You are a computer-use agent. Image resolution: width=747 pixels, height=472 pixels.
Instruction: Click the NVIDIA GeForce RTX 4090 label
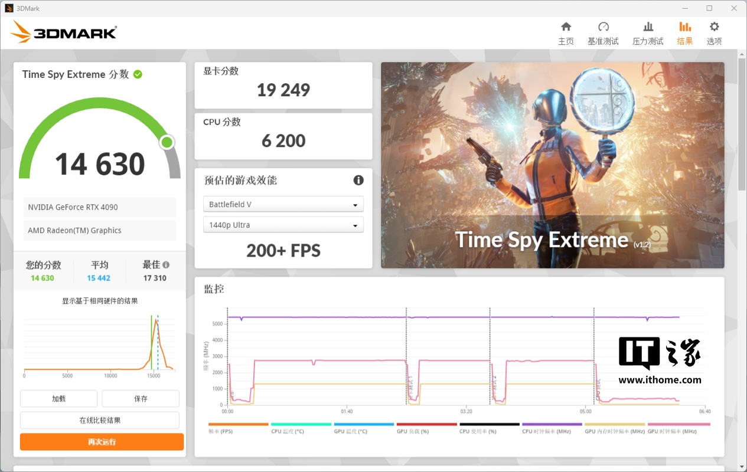(x=100, y=207)
